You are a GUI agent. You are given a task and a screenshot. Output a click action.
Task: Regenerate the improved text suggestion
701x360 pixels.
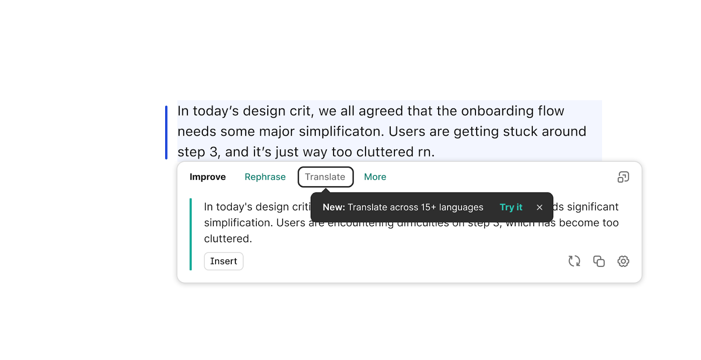pos(574,261)
